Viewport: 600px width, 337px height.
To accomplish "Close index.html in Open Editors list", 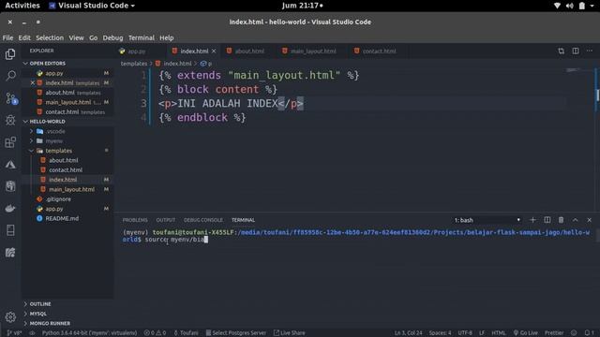I will coord(33,83).
